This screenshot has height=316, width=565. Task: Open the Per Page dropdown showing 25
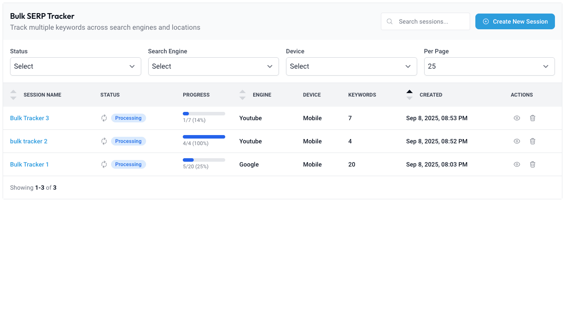tap(489, 66)
